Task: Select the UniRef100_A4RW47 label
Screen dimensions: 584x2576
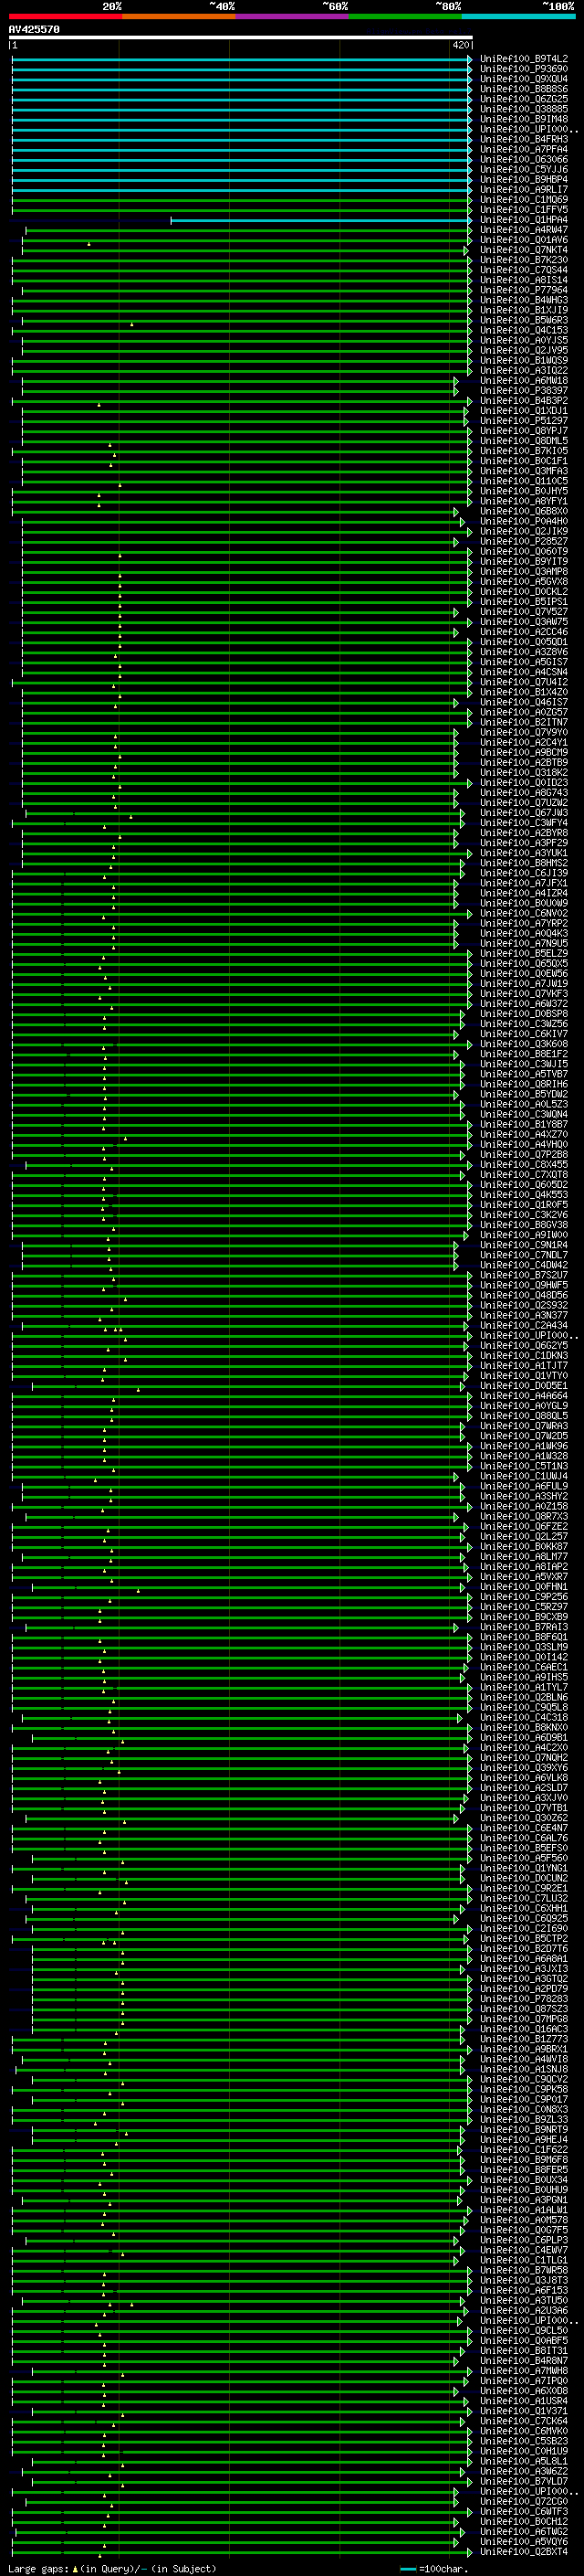Action: pos(524,230)
